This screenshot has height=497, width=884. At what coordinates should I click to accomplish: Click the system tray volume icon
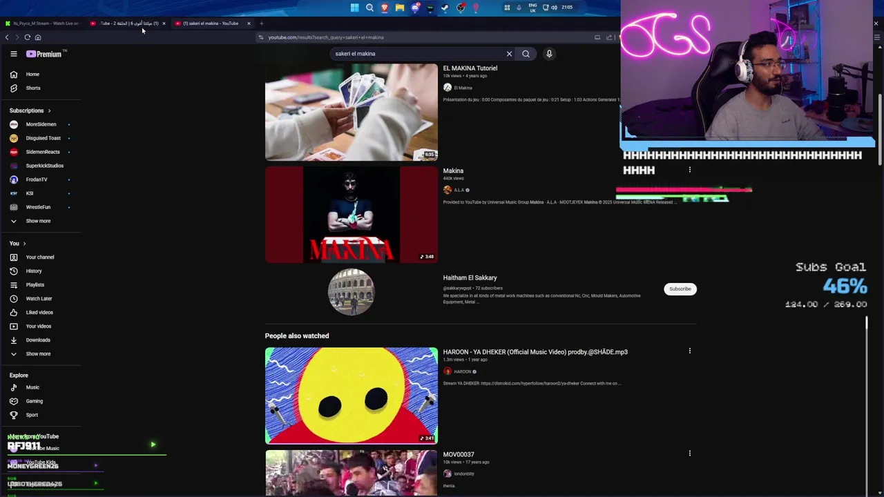(x=554, y=8)
